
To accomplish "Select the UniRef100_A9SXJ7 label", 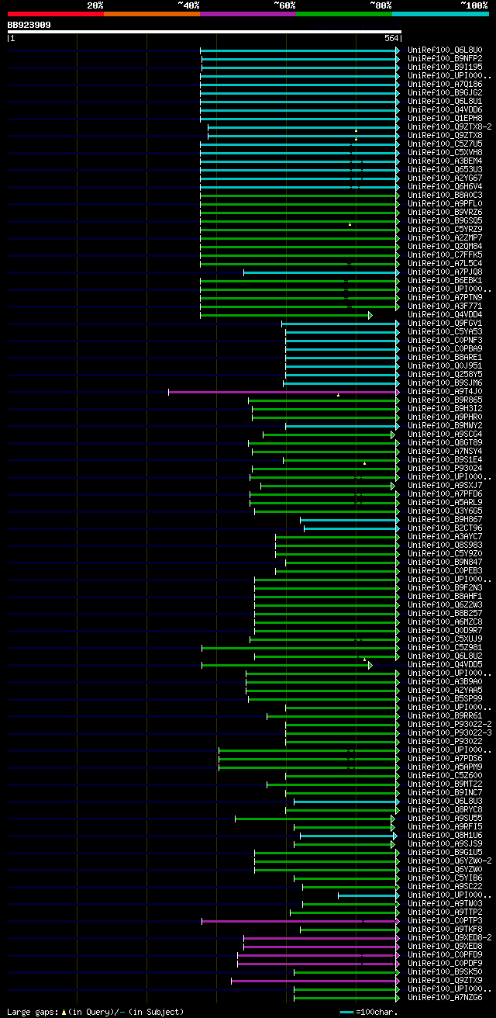I will click(445, 486).
